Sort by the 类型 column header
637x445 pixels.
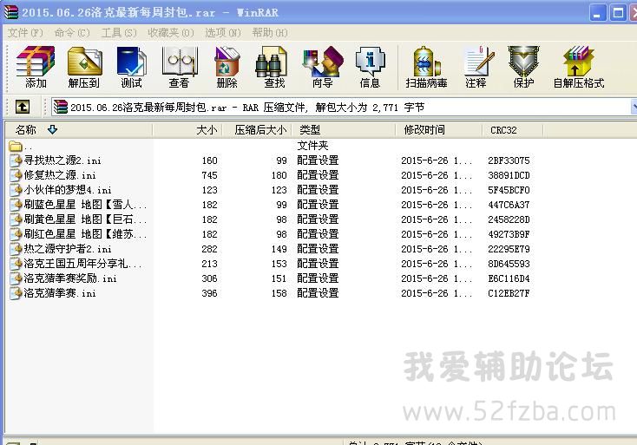click(x=344, y=130)
